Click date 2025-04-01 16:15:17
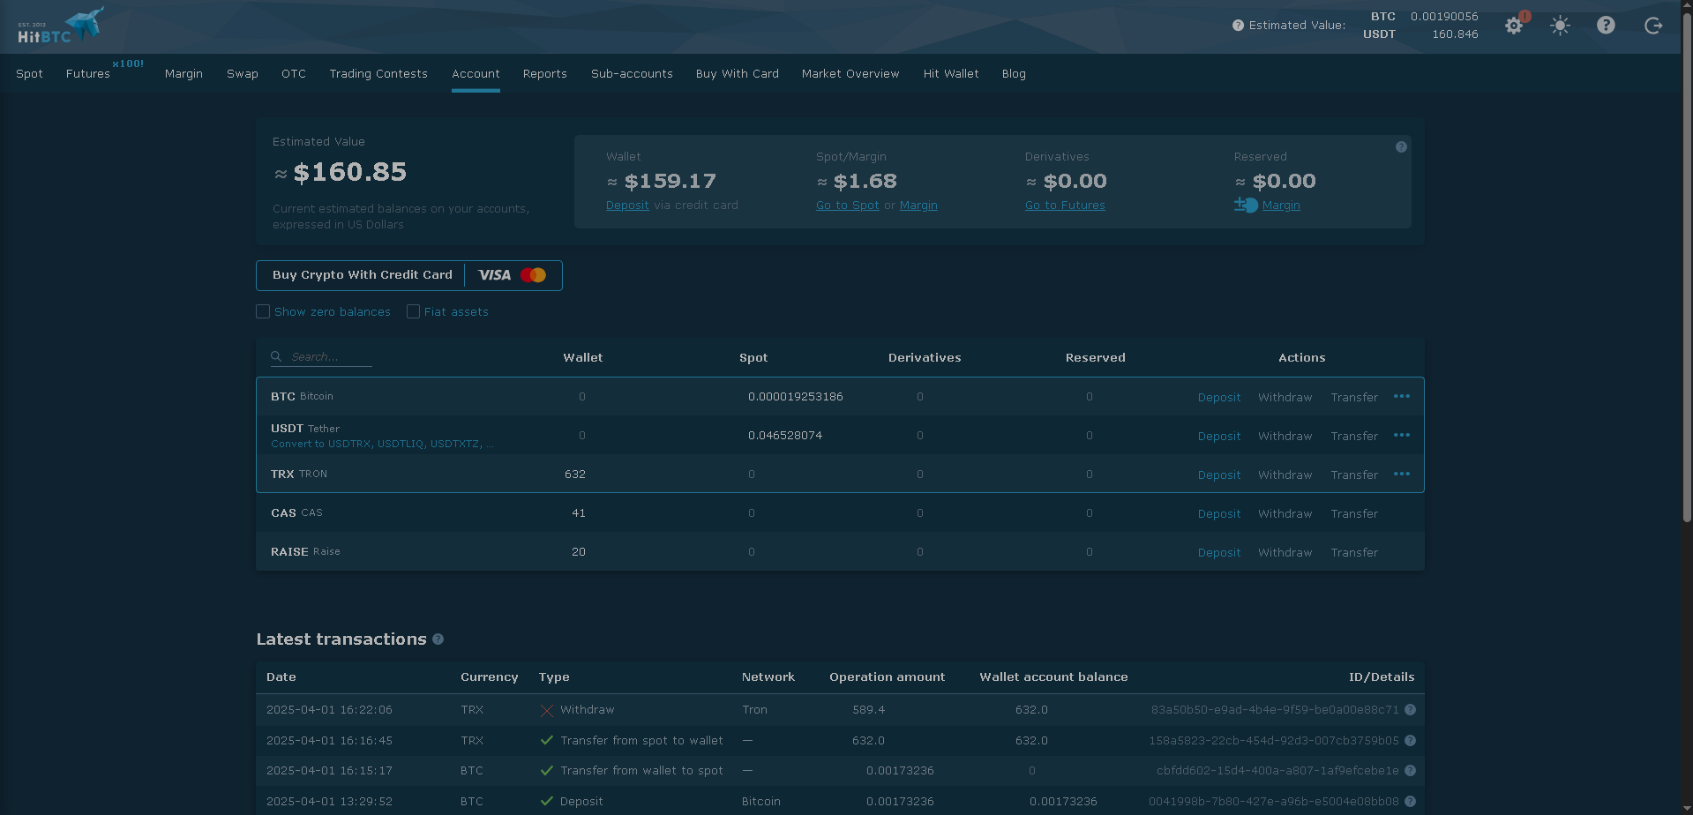The height and width of the screenshot is (815, 1693). click(329, 771)
